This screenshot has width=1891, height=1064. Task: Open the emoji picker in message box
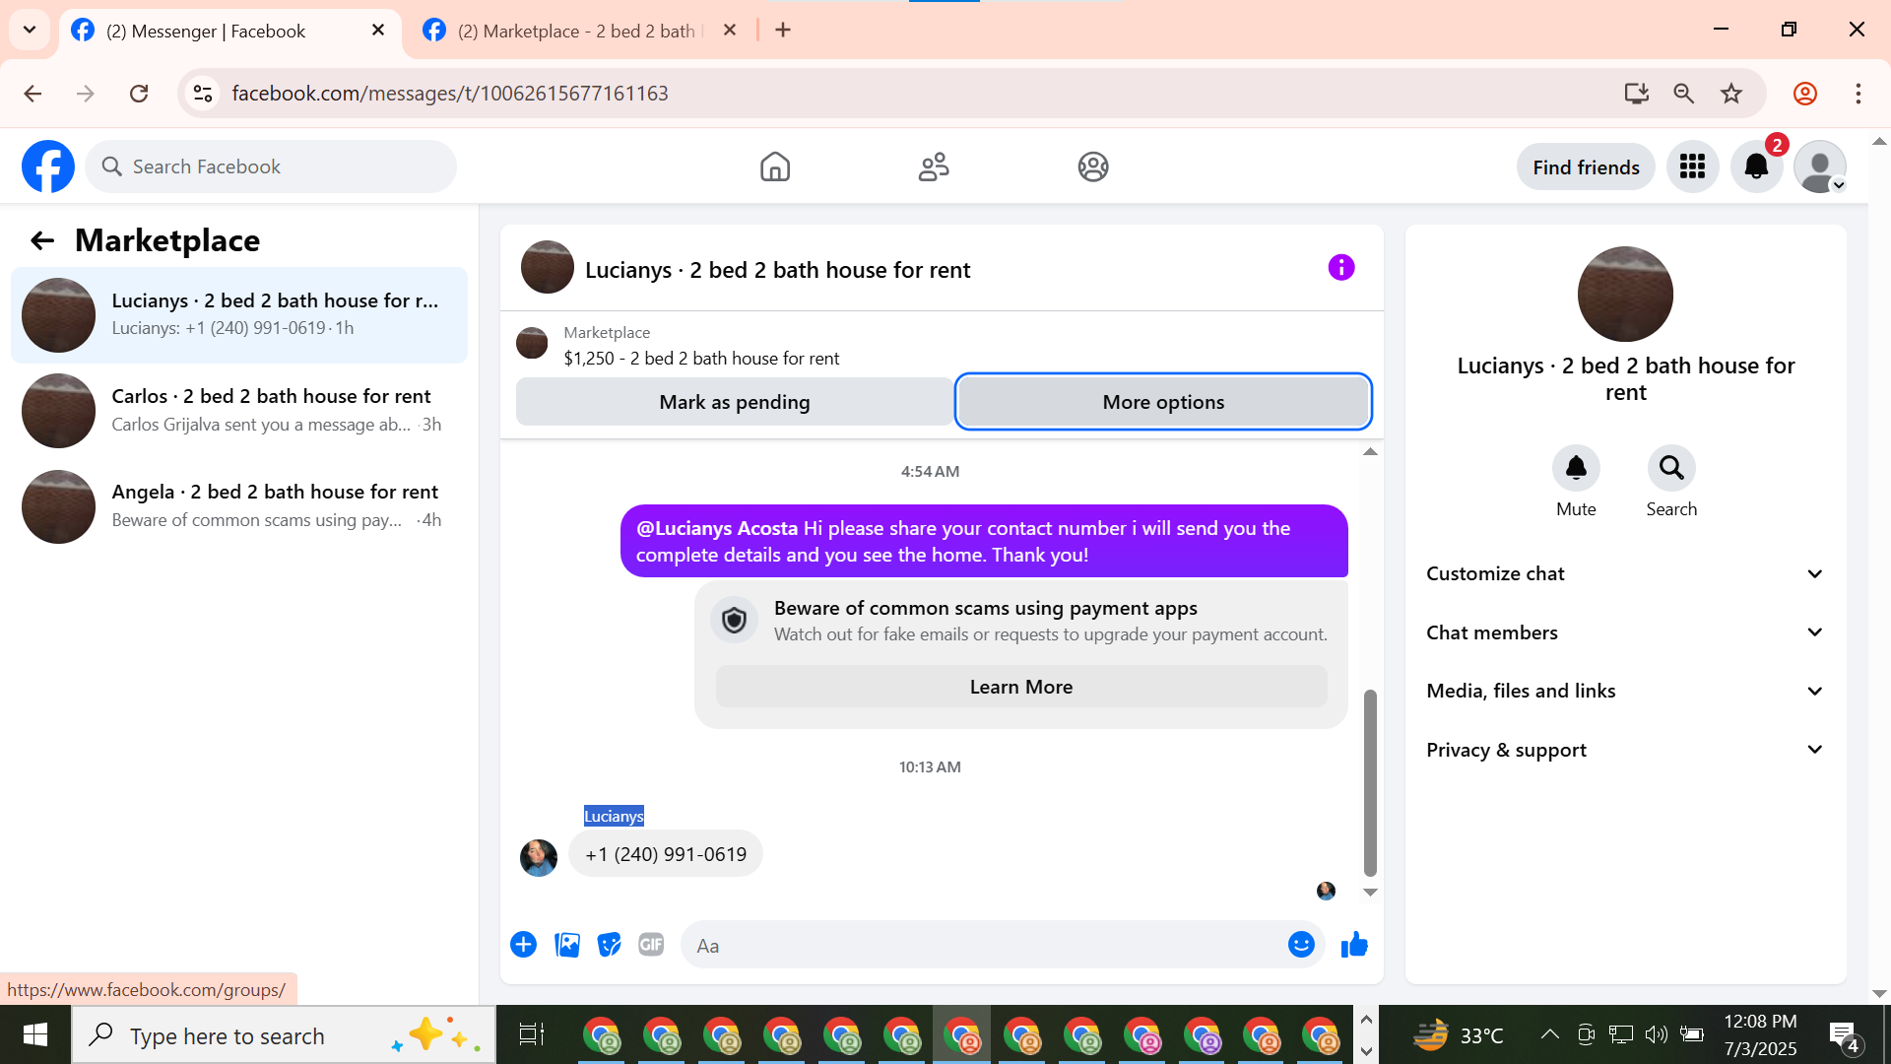coord(1301,945)
